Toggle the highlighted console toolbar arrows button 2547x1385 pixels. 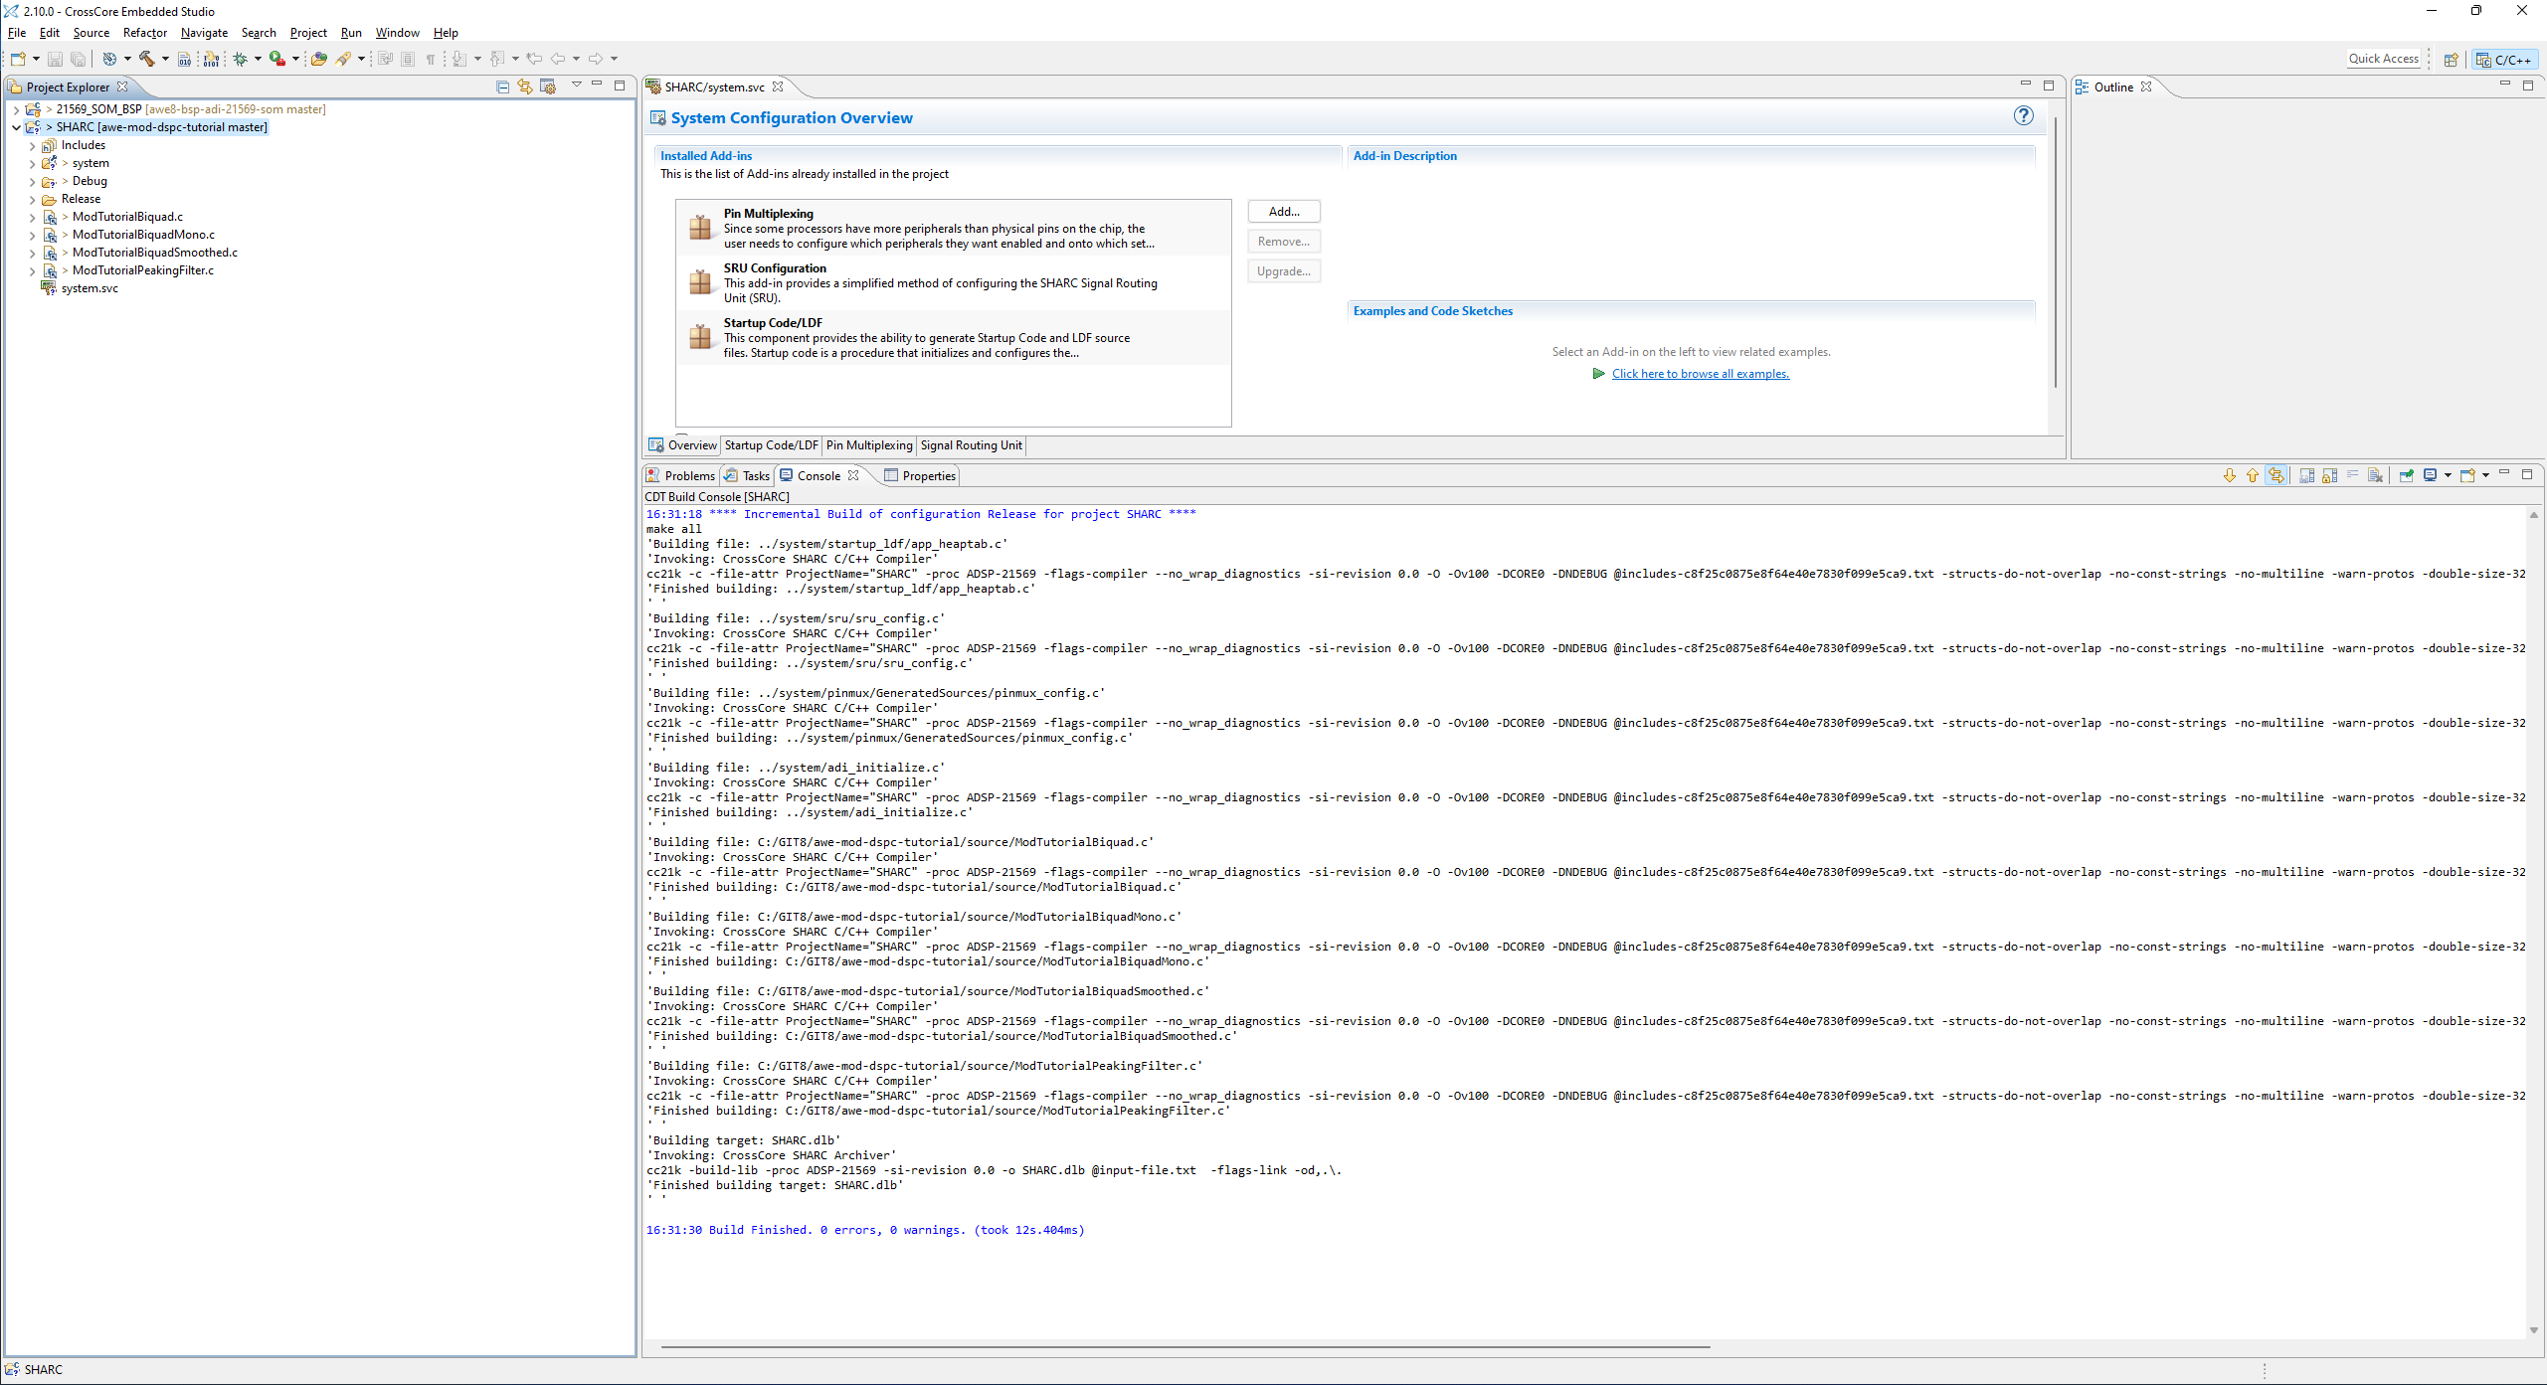click(x=2276, y=475)
